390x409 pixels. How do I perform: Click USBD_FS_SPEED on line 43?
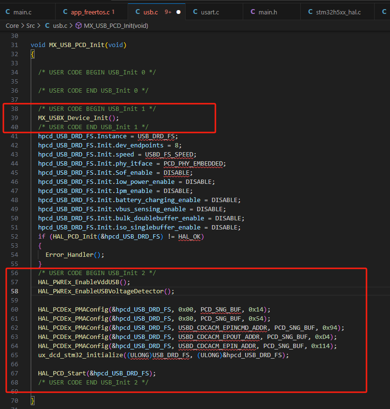169,155
